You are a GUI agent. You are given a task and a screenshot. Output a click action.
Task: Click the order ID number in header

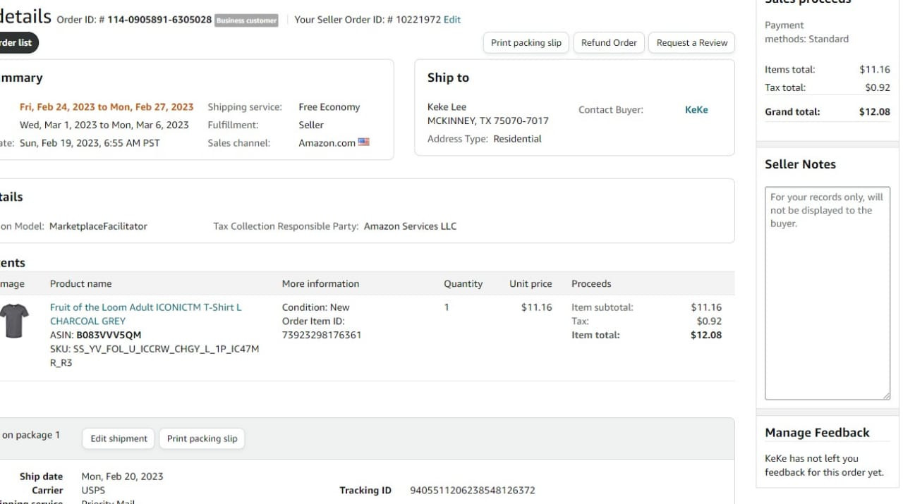click(x=159, y=20)
